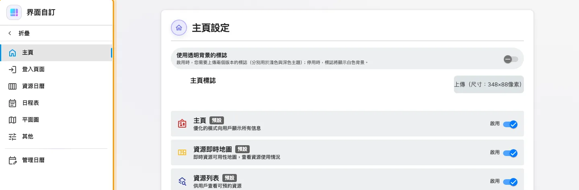Click 優化的模式向用戶顯示所有信息 description
The width and height of the screenshot is (579, 190).
coord(227,128)
